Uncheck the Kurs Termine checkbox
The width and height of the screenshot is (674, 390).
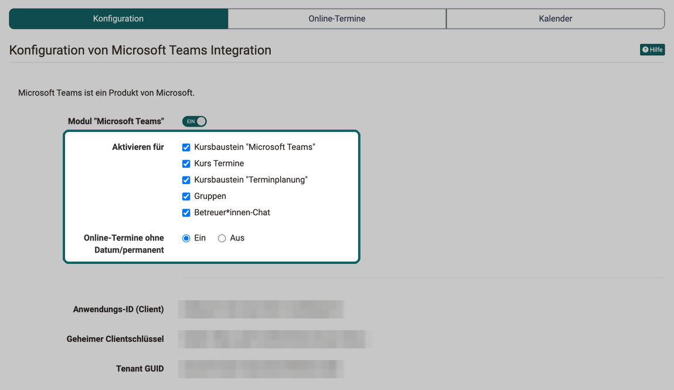pyautogui.click(x=186, y=164)
